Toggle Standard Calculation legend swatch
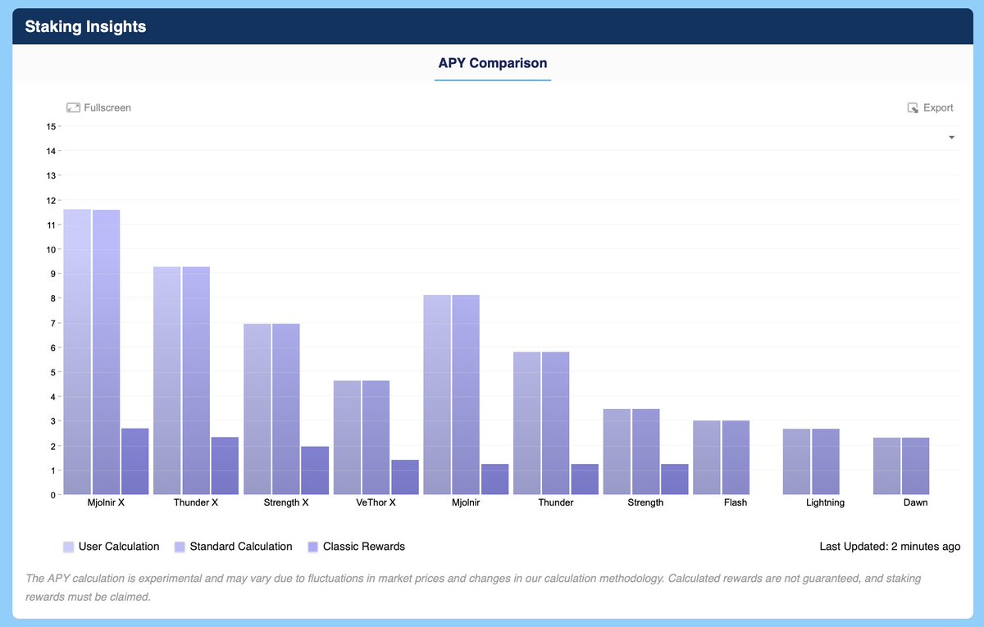 pyautogui.click(x=179, y=547)
